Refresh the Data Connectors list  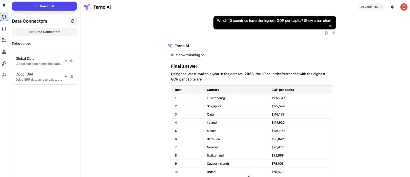click(73, 21)
